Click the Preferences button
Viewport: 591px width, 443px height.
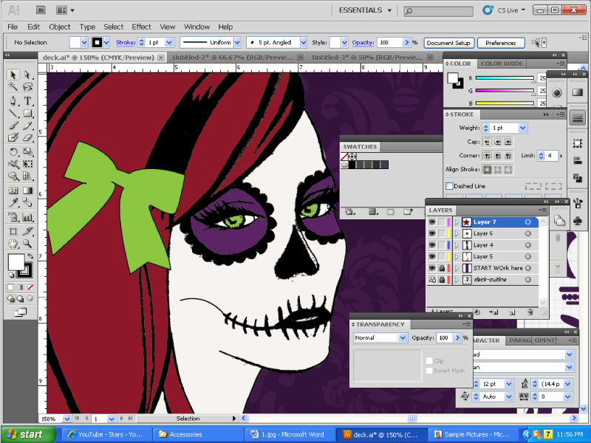[501, 43]
